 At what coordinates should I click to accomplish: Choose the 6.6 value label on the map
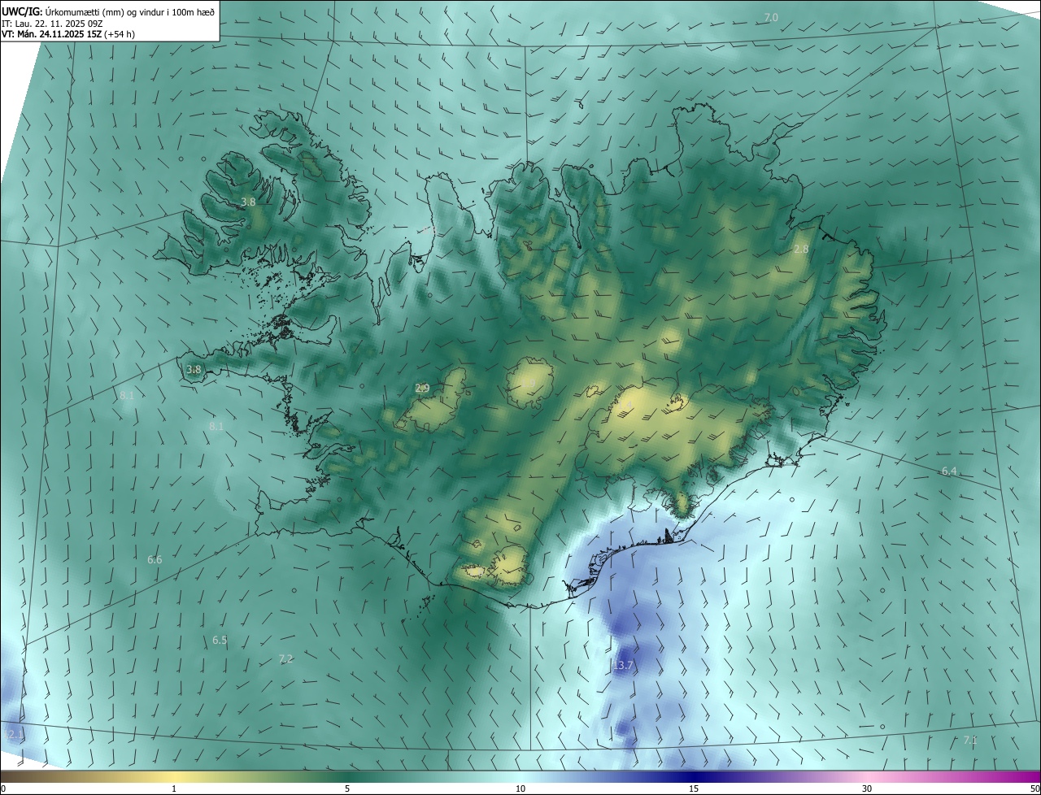pyautogui.click(x=155, y=559)
